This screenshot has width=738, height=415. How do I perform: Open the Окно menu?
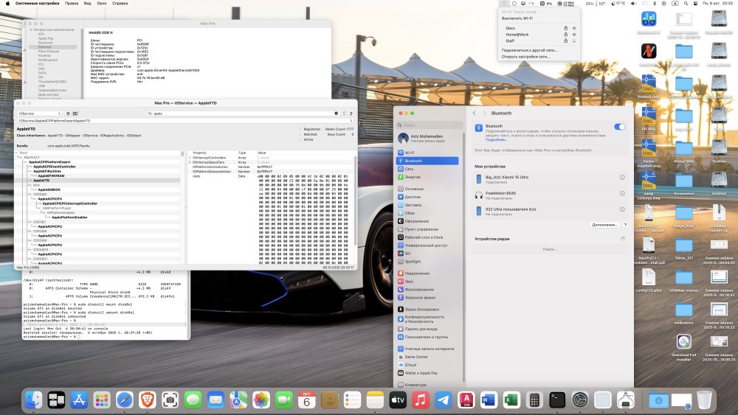pyautogui.click(x=102, y=3)
